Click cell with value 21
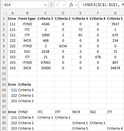This screenshot has width=124, height=131. click(x=46, y=57)
